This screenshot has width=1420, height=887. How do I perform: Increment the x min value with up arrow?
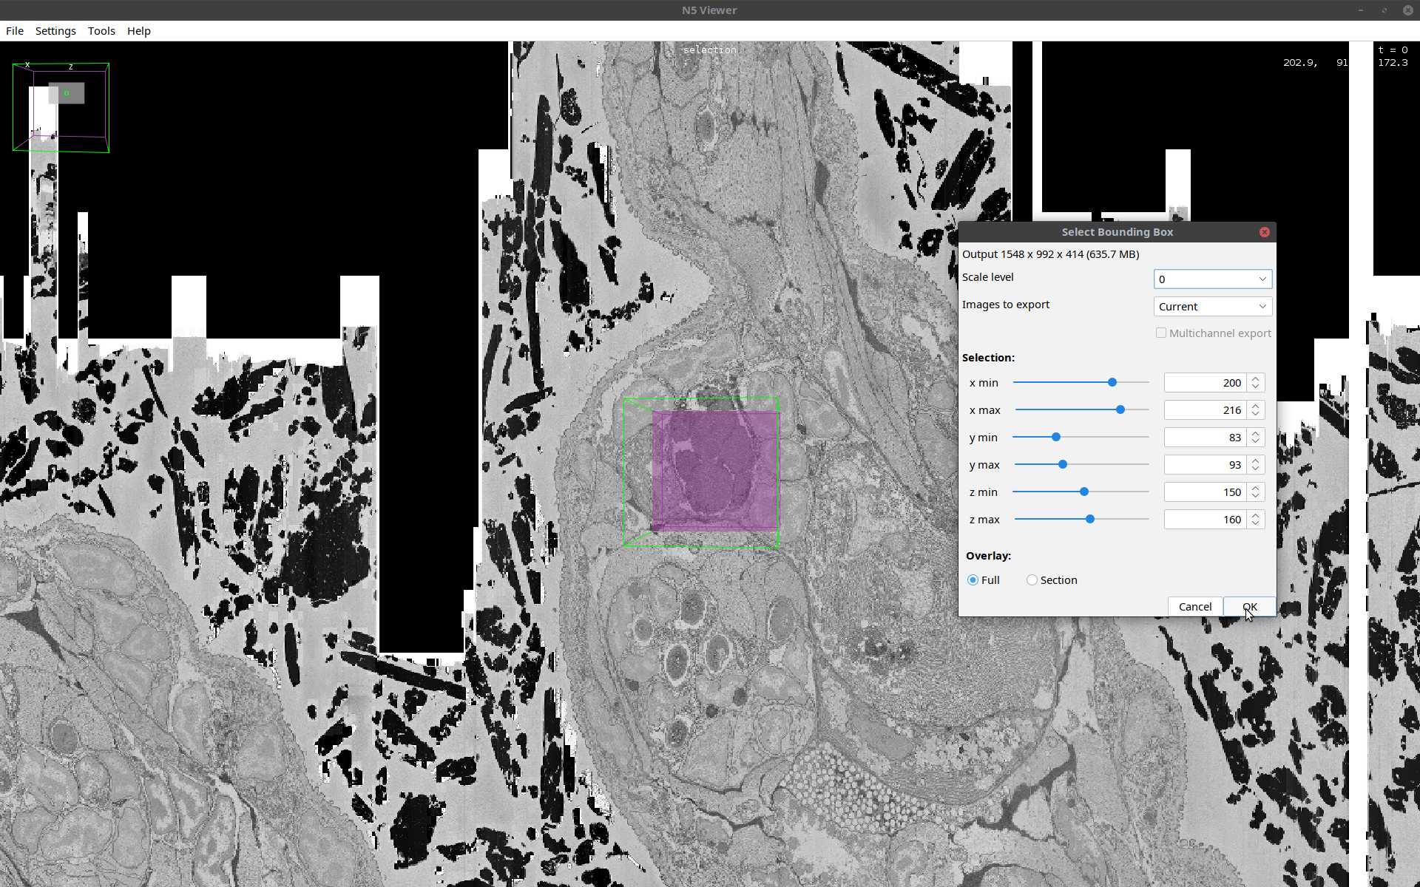click(x=1256, y=378)
